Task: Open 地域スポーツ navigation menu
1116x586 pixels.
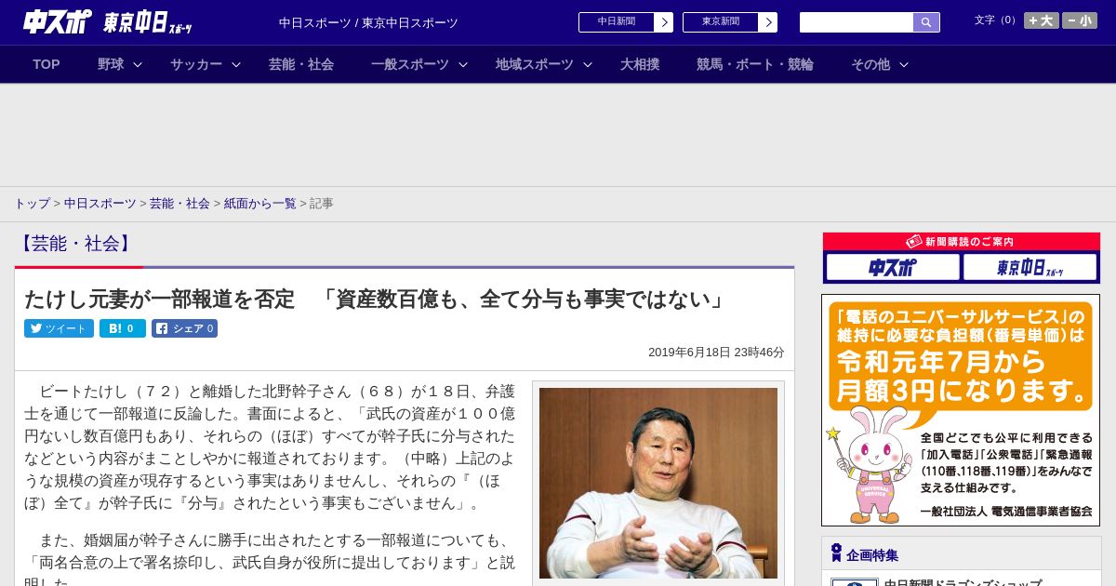Action: tap(535, 64)
